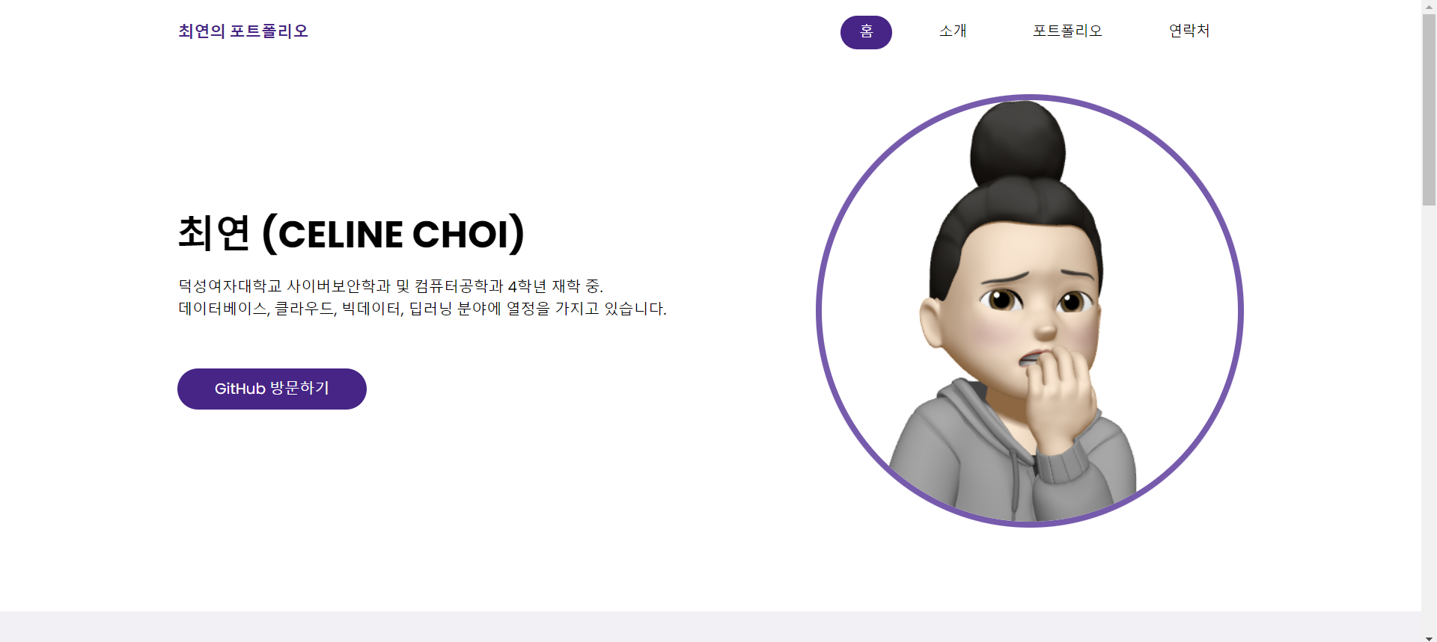This screenshot has height=642, width=1437.
Task: Open the 소개 section from the navbar
Action: click(x=953, y=31)
